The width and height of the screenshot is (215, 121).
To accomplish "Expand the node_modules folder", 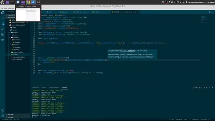I will (x=18, y=52).
